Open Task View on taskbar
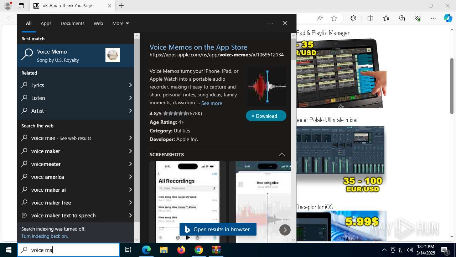456x257 pixels. [x=128, y=250]
